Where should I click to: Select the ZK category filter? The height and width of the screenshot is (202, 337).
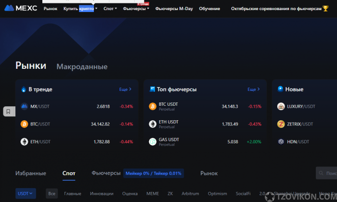click(170, 194)
